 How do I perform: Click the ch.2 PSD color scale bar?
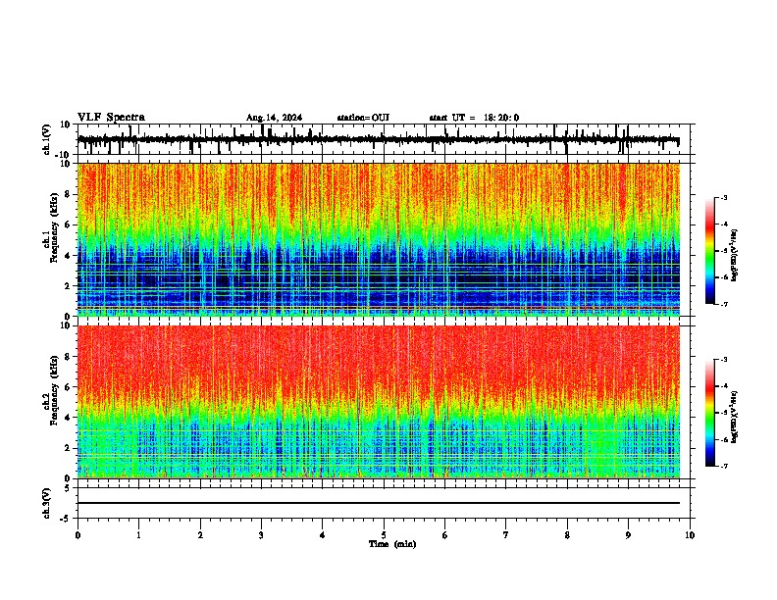click(710, 413)
